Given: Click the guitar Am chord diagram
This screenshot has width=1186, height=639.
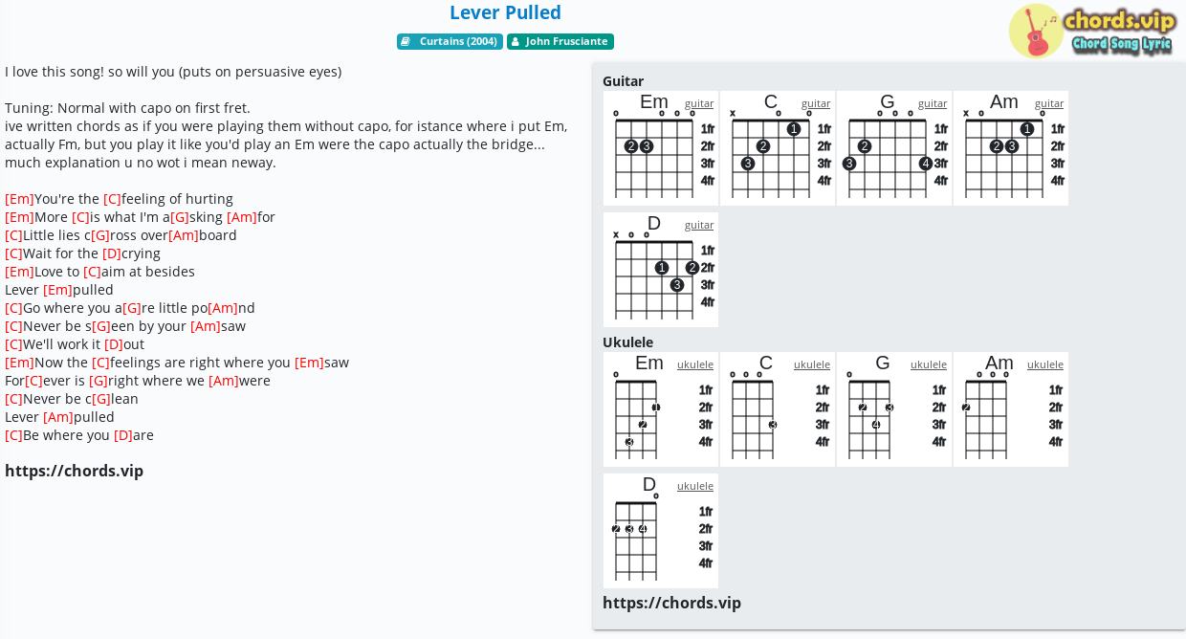Looking at the screenshot, I should click(x=1011, y=148).
